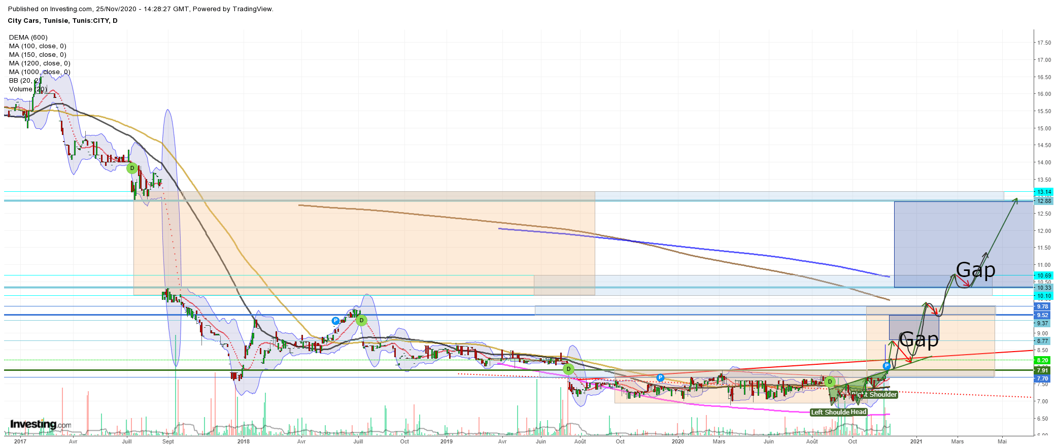Click the green D marker near Juillet 2018
Image resolution: width=1057 pixels, height=448 pixels.
point(361,320)
